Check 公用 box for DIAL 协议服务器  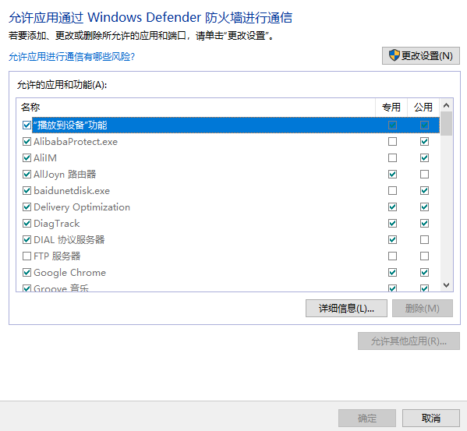click(x=424, y=239)
